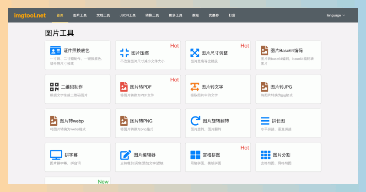Open the 图片Base64编码 tool title
The image size is (366, 192).
point(286,50)
